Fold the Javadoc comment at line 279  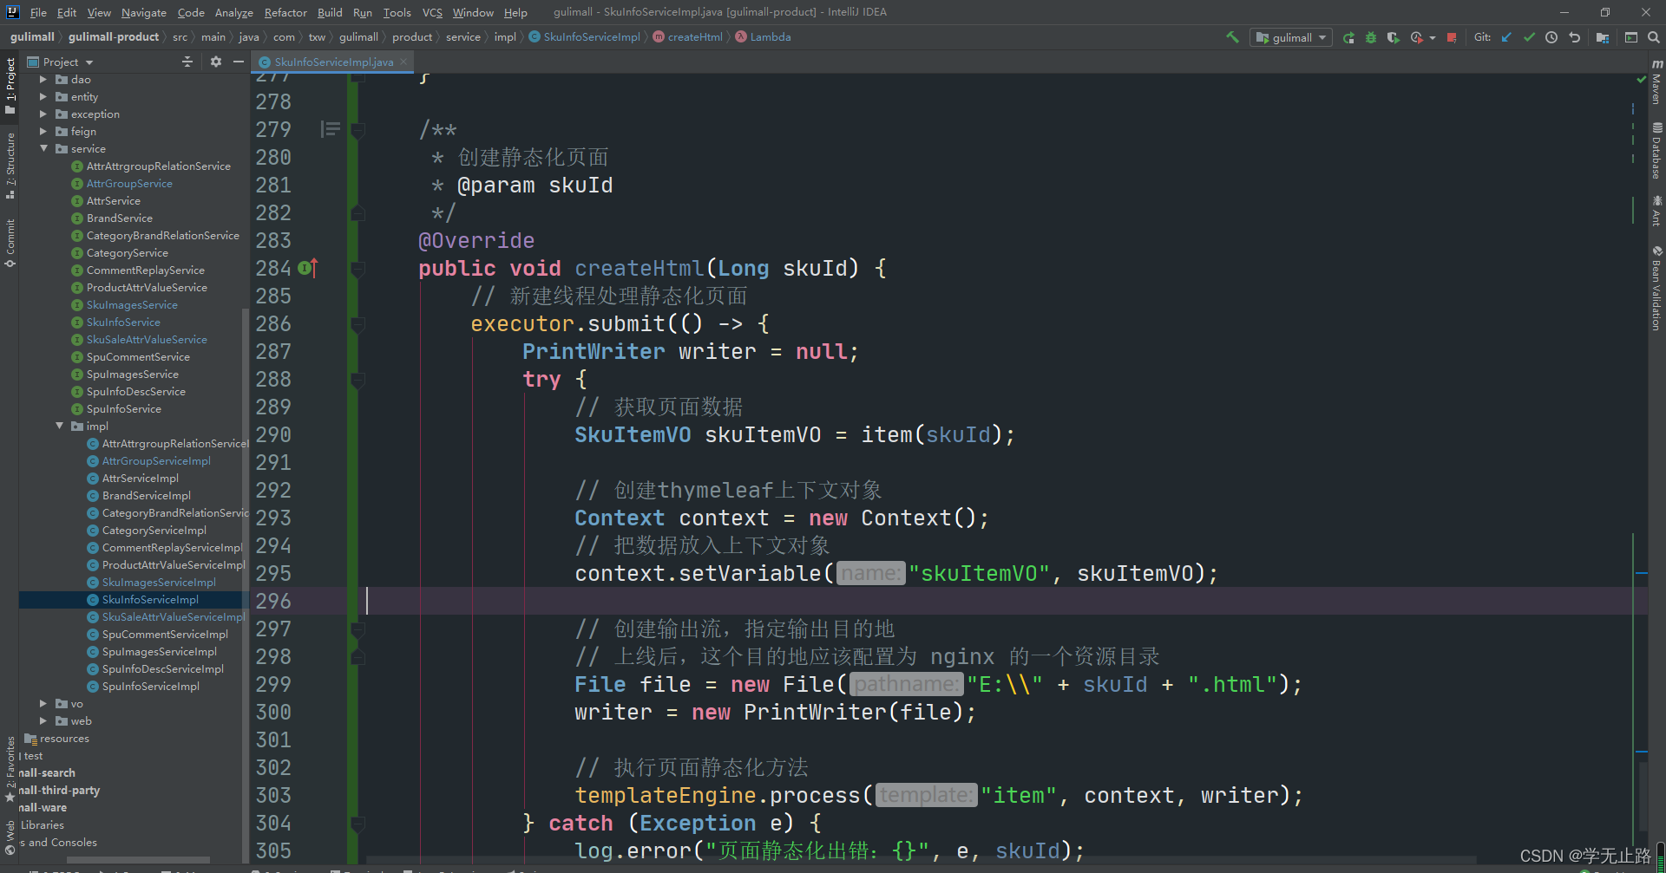(x=357, y=130)
